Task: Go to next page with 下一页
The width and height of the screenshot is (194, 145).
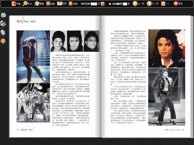Action: 152,4
